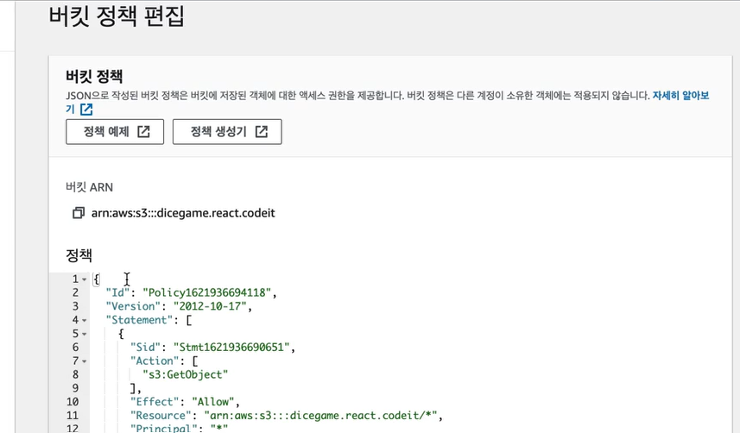Open the 정책 예제 button

(x=115, y=132)
